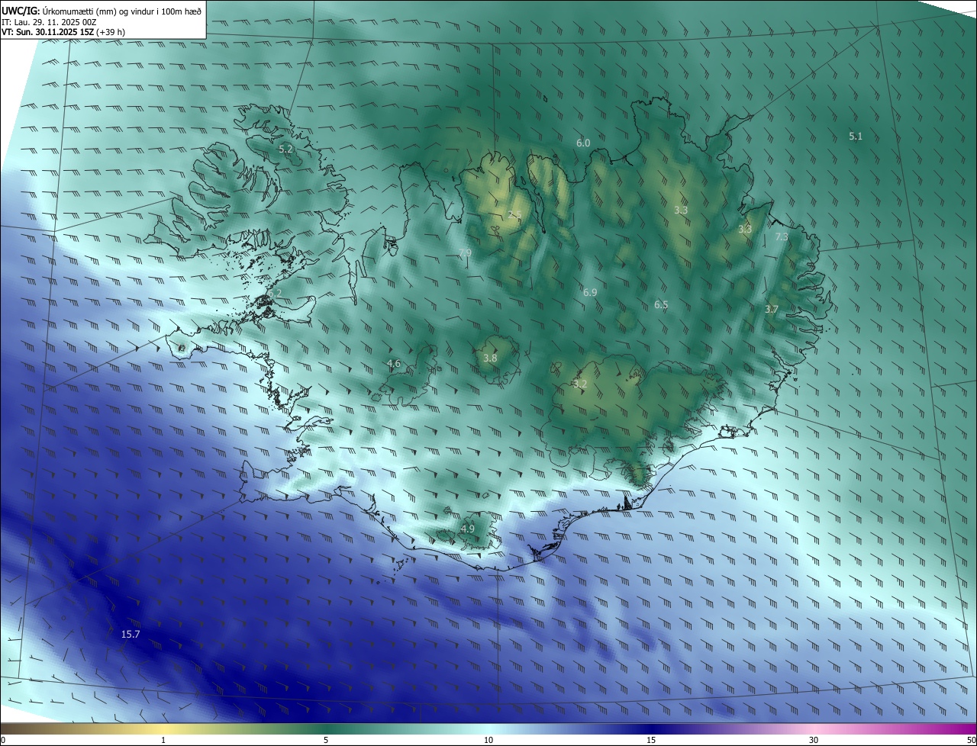Click the 3.8 value label on the glacier
977x746 pixels.
pos(490,358)
